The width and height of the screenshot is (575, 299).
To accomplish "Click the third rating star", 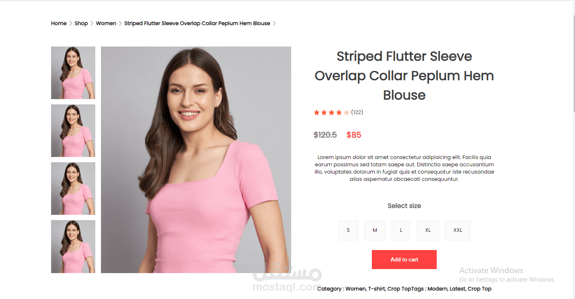I will [331, 112].
